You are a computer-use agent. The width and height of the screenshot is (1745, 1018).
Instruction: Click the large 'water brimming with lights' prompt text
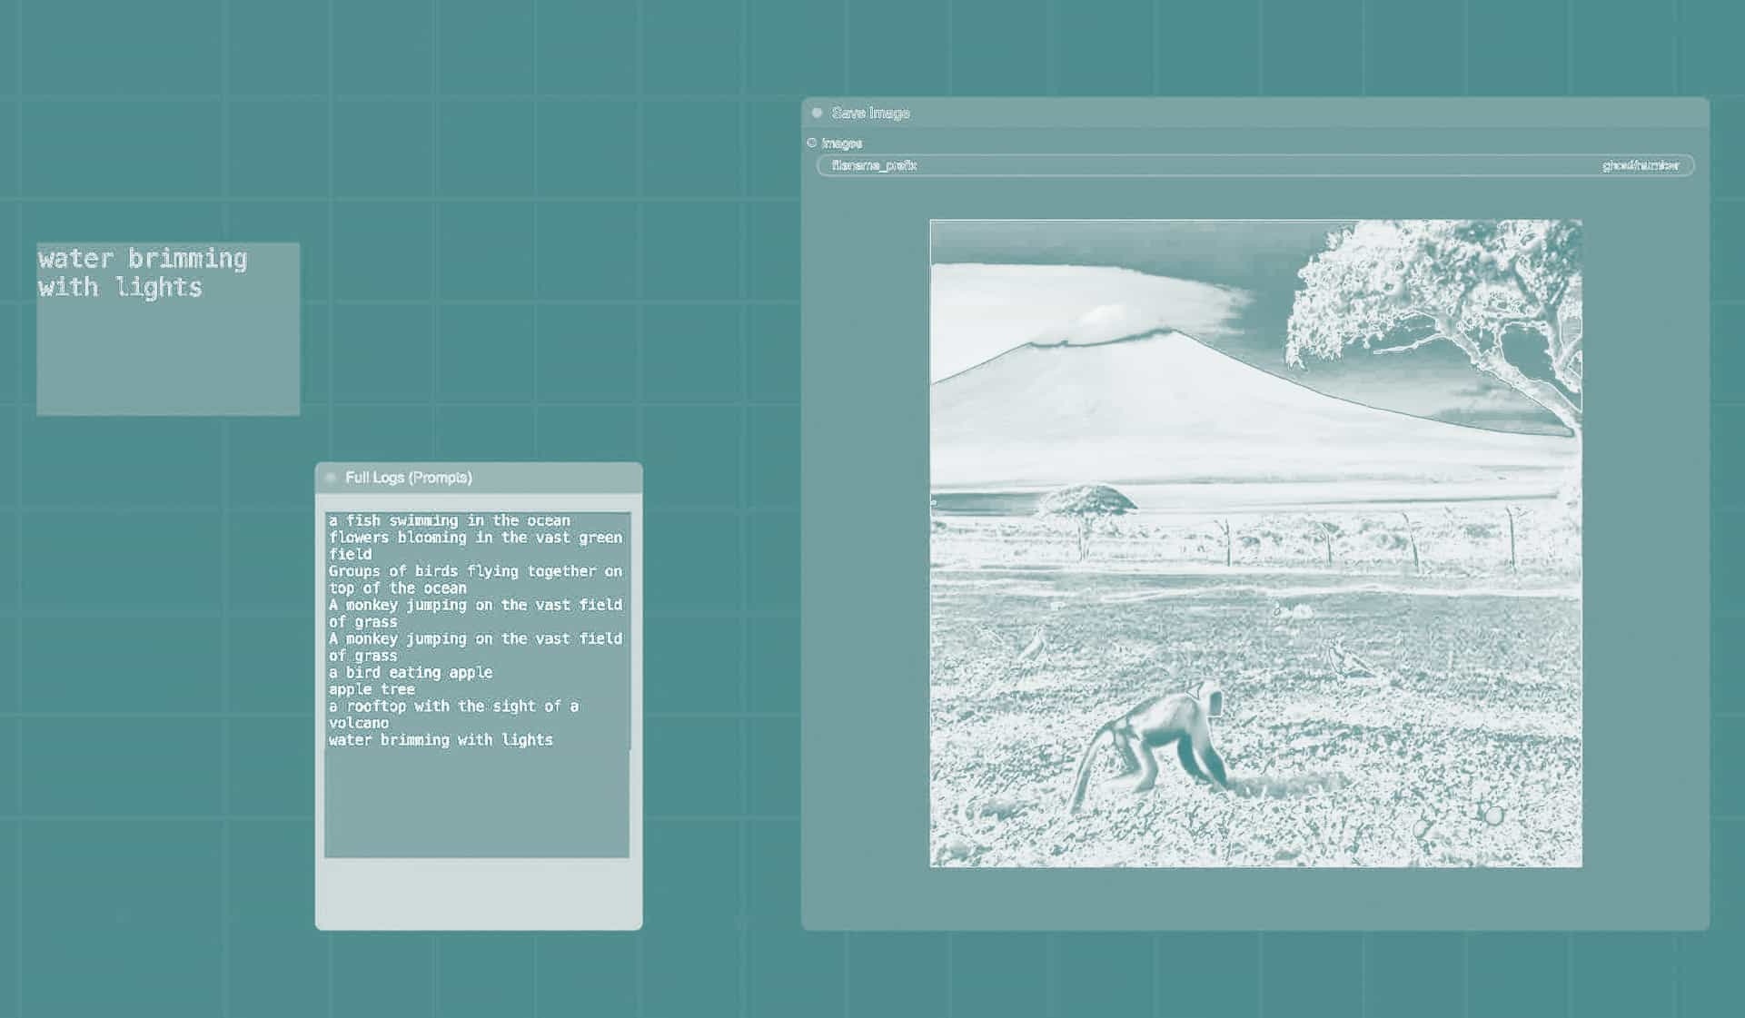(143, 272)
